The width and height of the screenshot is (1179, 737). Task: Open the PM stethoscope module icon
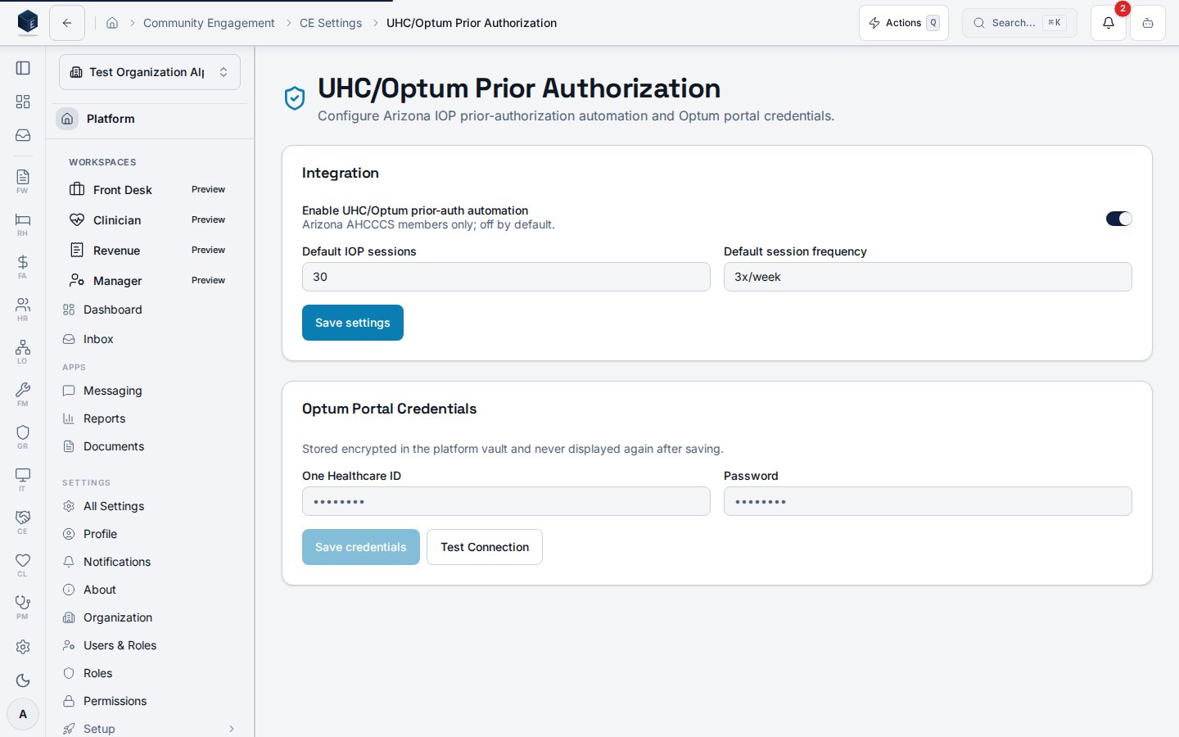coord(23,607)
